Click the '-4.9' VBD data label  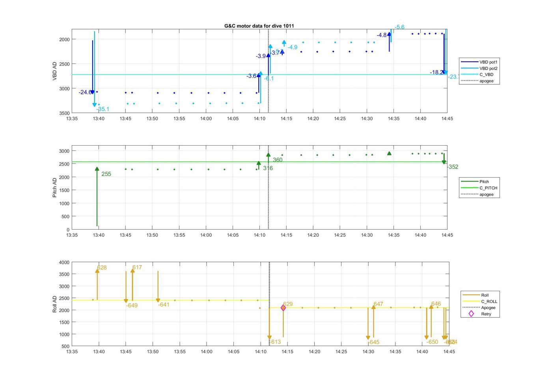pos(293,47)
